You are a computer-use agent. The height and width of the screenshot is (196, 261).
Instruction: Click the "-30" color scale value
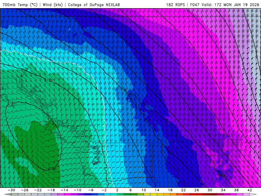click(x=11, y=190)
